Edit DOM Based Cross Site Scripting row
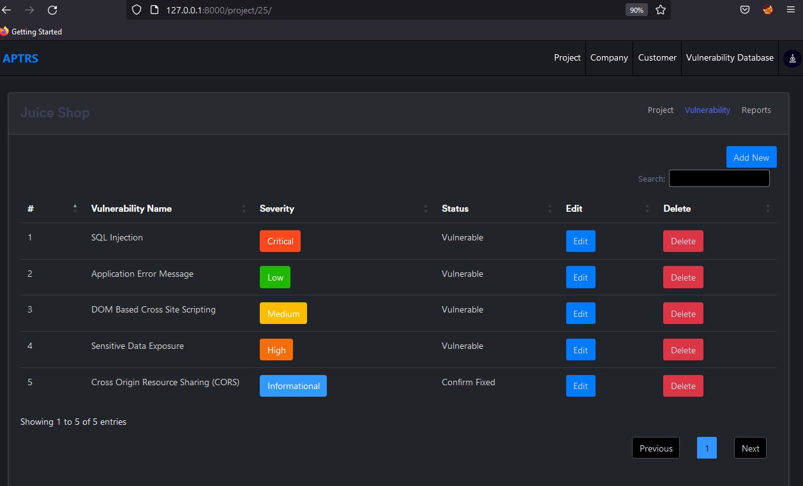Image resolution: width=803 pixels, height=486 pixels. point(580,314)
